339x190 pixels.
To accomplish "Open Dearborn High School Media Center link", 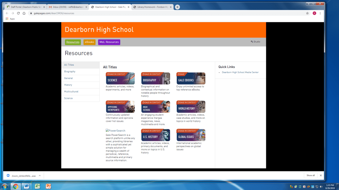I will (240, 72).
